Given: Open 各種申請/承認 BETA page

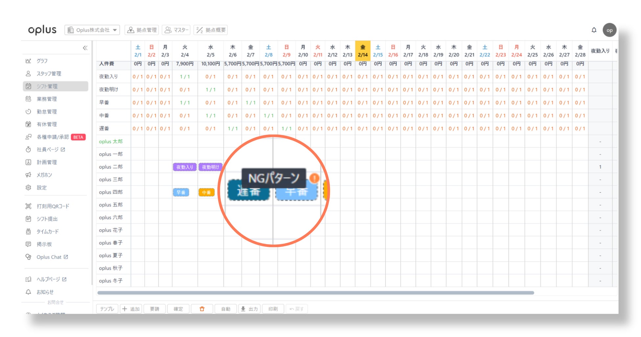Looking at the screenshot, I should [x=55, y=137].
